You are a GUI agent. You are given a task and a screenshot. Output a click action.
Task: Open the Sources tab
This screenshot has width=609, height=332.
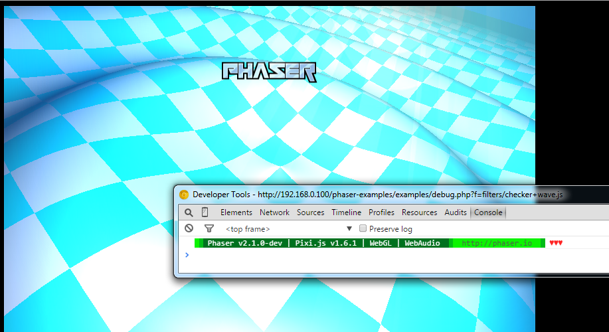click(310, 212)
